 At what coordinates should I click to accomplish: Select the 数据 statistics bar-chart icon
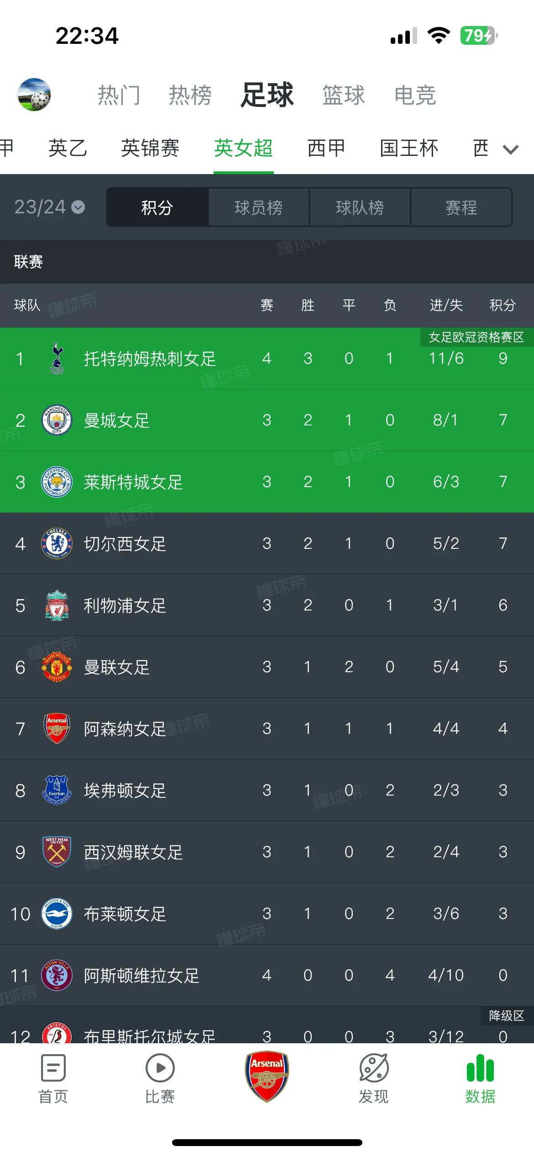[480, 1068]
